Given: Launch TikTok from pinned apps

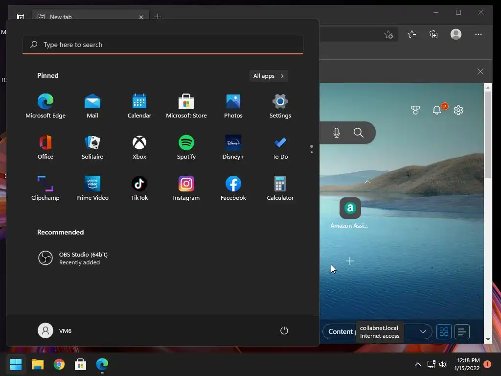Looking at the screenshot, I should (x=139, y=188).
